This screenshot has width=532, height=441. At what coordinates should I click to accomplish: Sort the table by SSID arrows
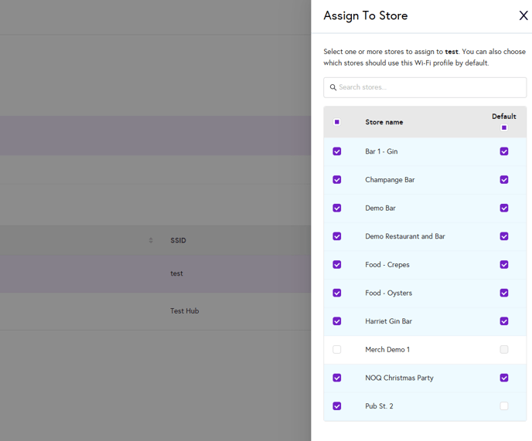151,240
